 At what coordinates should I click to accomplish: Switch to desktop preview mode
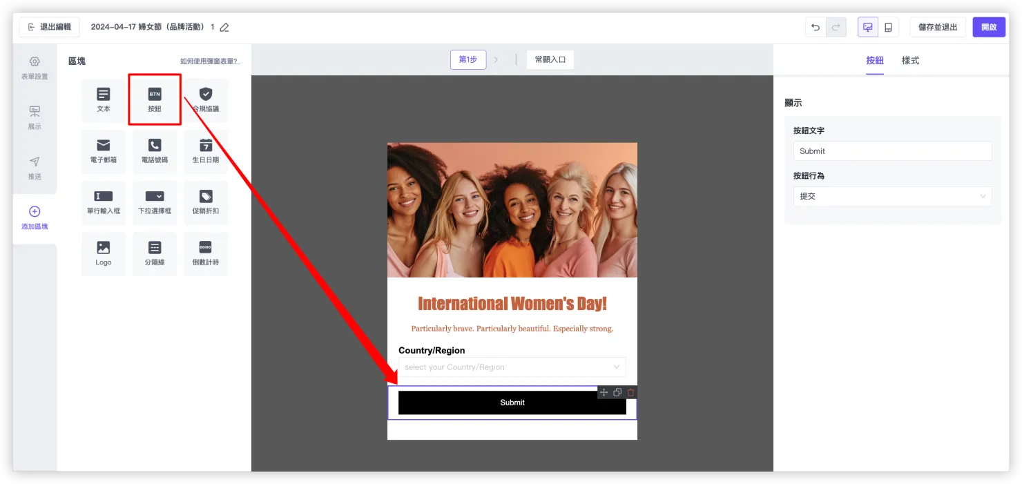tap(868, 27)
